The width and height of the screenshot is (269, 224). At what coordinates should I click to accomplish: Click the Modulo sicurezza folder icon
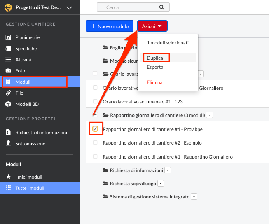[105, 61]
